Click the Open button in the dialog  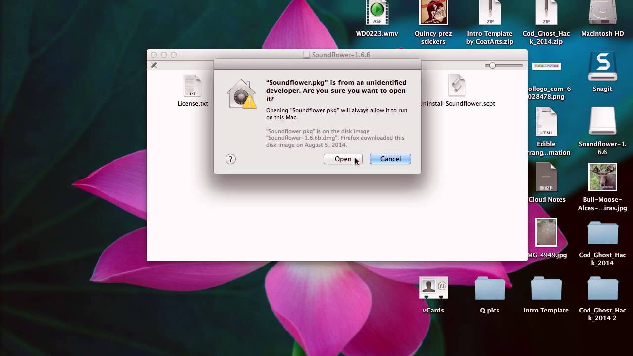coord(343,159)
